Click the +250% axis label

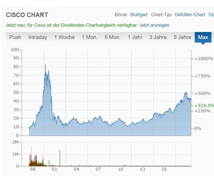tap(202, 111)
